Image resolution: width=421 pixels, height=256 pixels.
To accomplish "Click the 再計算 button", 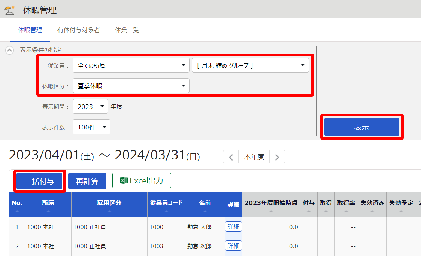I will click(x=87, y=181).
